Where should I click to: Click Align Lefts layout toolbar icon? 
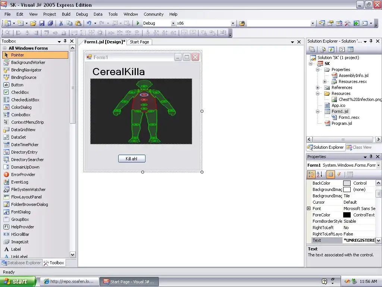(18, 33)
